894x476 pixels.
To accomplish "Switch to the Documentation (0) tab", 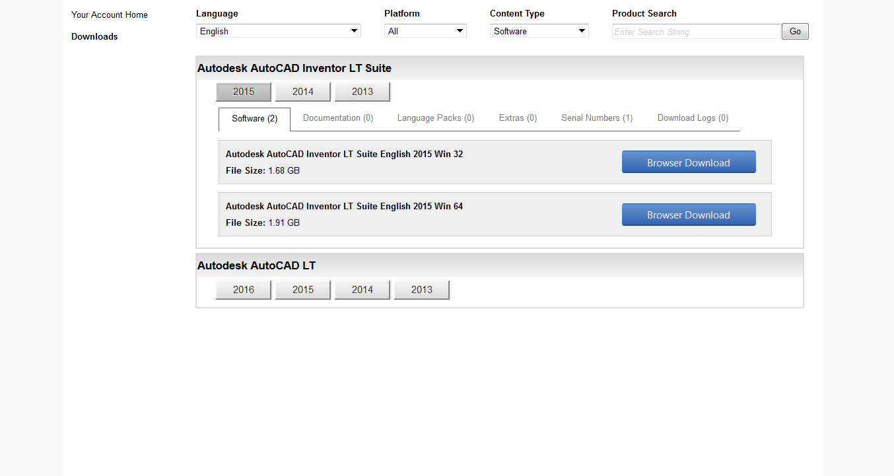I will coord(338,118).
